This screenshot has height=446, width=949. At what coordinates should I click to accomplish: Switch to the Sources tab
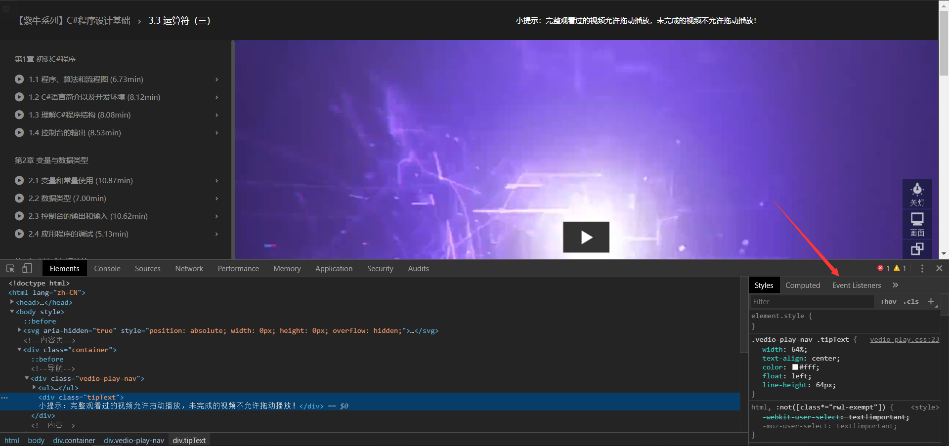coord(148,268)
